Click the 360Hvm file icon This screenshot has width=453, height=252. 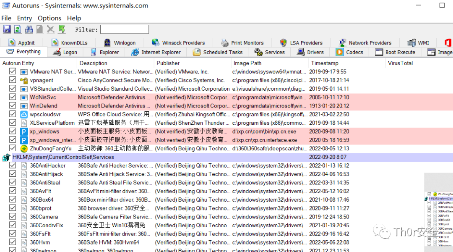pos(23,242)
